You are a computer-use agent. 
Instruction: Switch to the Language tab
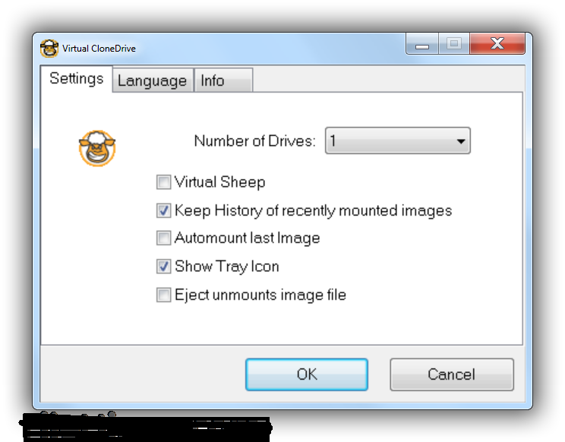tap(153, 81)
